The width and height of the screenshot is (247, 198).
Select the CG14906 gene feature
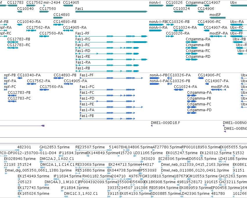(201, 12)
